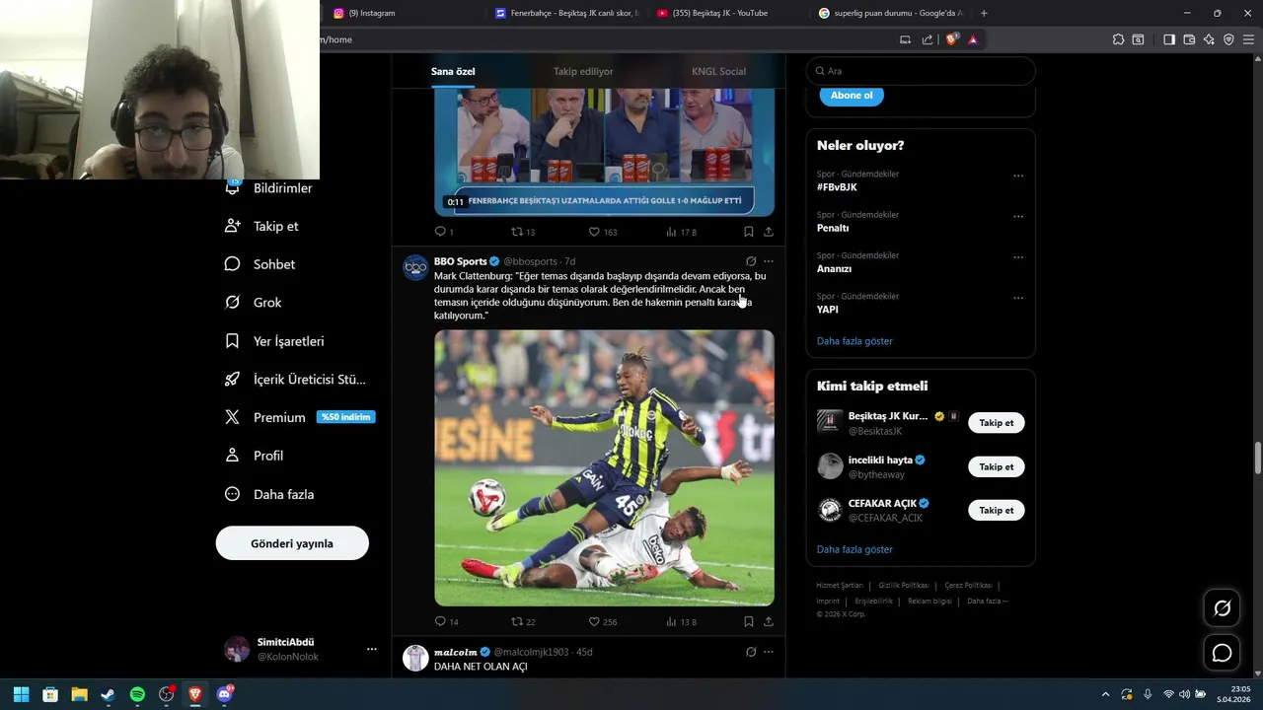Open Discord from the taskbar
This screenshot has height=710, width=1263.
pyautogui.click(x=224, y=694)
